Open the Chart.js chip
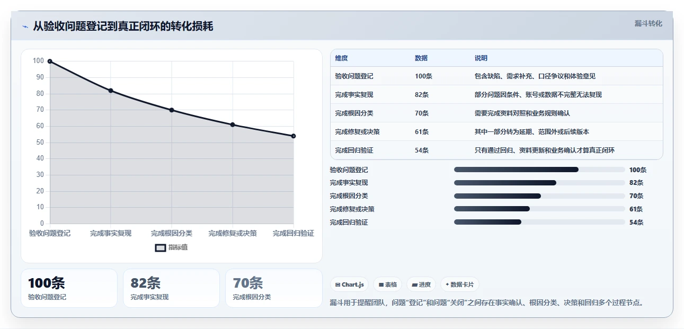Screen dimensions: 684x329 pos(350,284)
